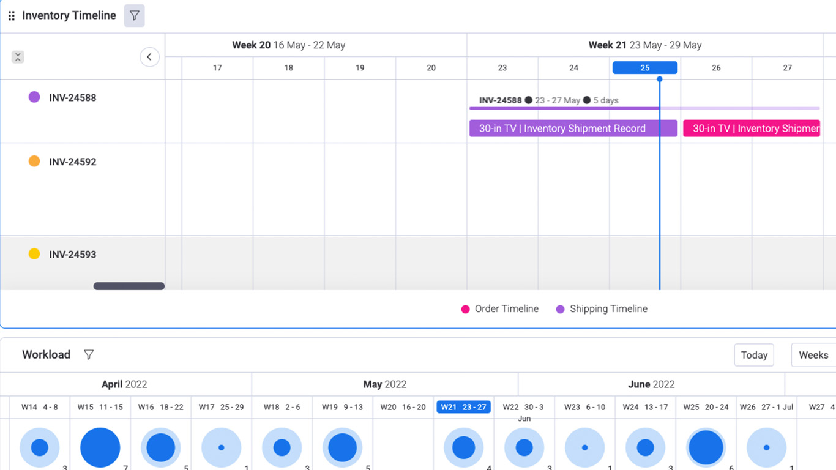Select day 19 column header
Screen dimensions: 836x470
tap(360, 68)
